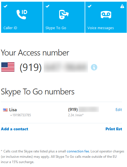Click the checkmark on Caller ID tile
Image resolution: width=127 pixels, height=167 pixels.
point(5,6)
